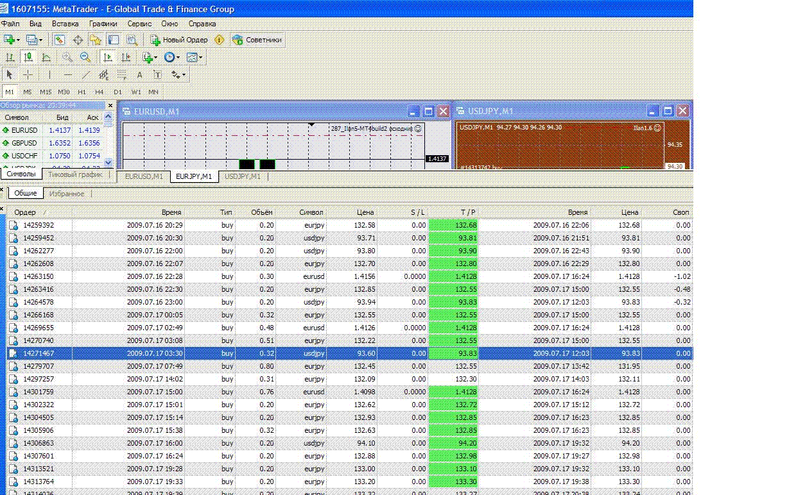Screen dimensions: 789x495
Task: Sort the table by Объём column
Action: [256, 212]
